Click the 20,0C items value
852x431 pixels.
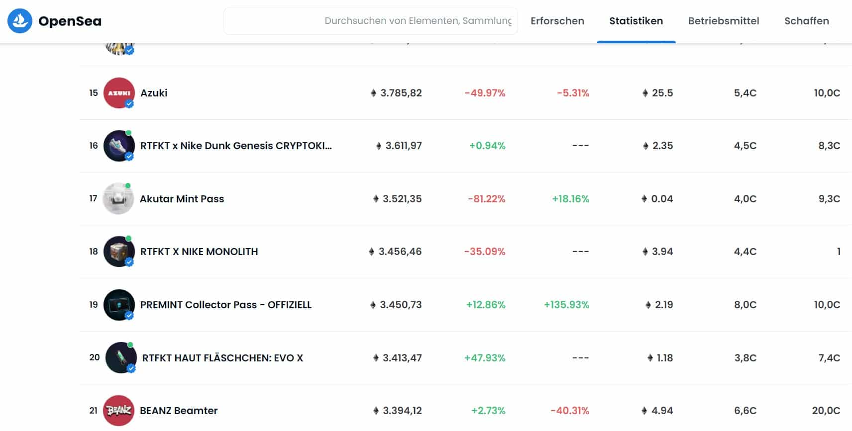826,411
